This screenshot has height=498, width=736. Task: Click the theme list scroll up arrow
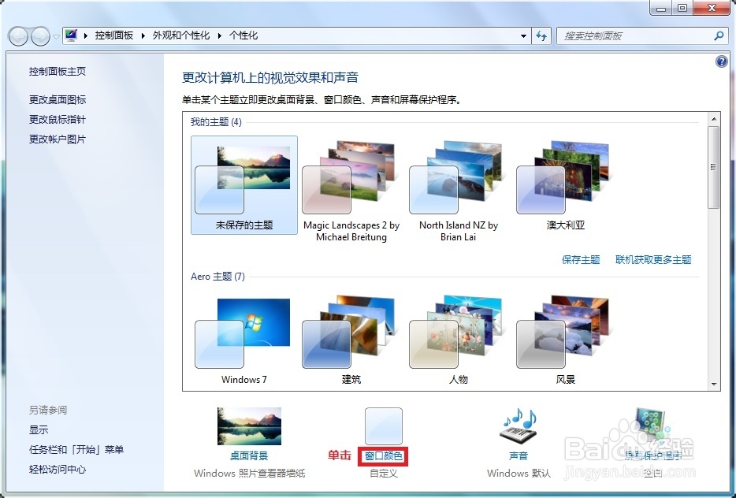click(714, 119)
